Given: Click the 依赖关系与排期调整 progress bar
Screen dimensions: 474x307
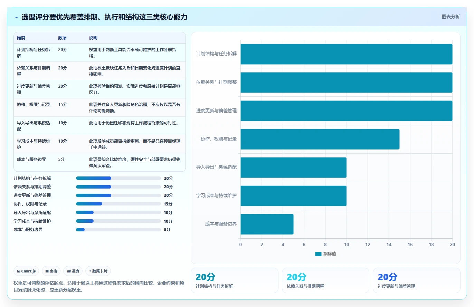Looking at the screenshot, I should coord(118,187).
